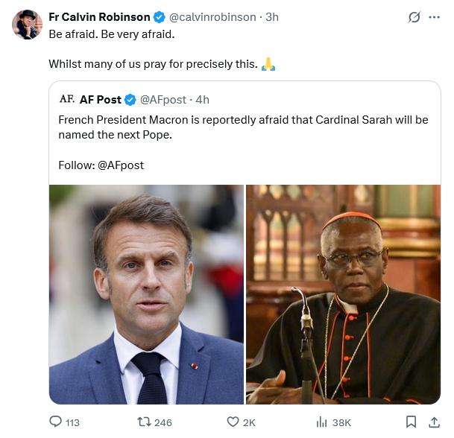Open the Fr Calvin Robinson display name

coord(99,17)
